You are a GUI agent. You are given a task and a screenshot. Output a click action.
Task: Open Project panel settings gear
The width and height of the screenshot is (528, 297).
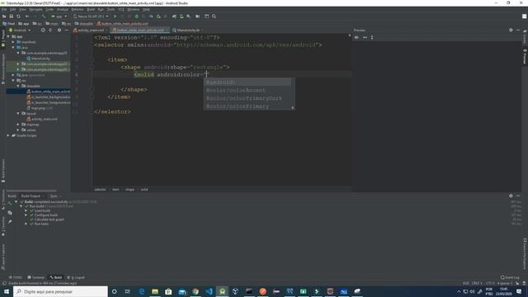59,31
